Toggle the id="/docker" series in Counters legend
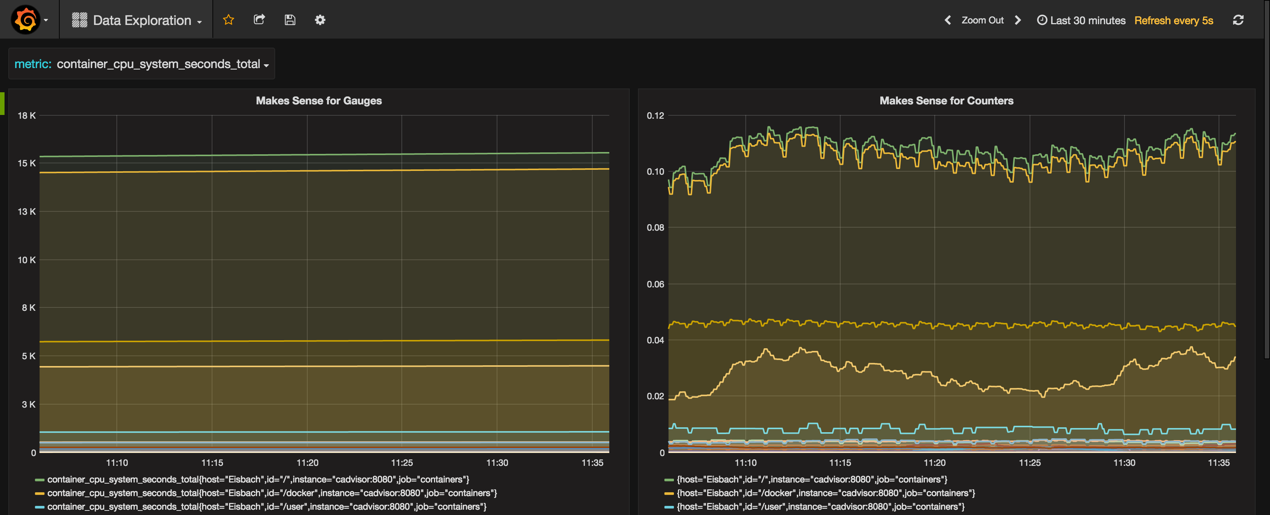This screenshot has height=515, width=1270. click(x=826, y=493)
